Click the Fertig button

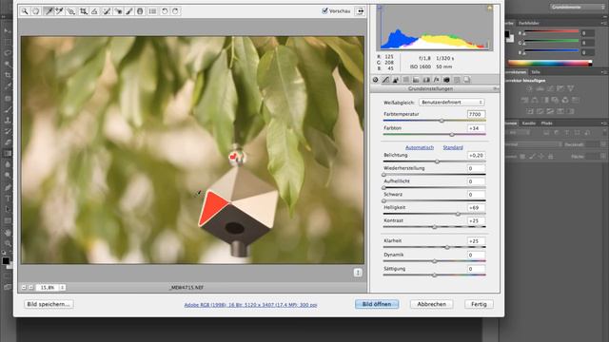[479, 304]
